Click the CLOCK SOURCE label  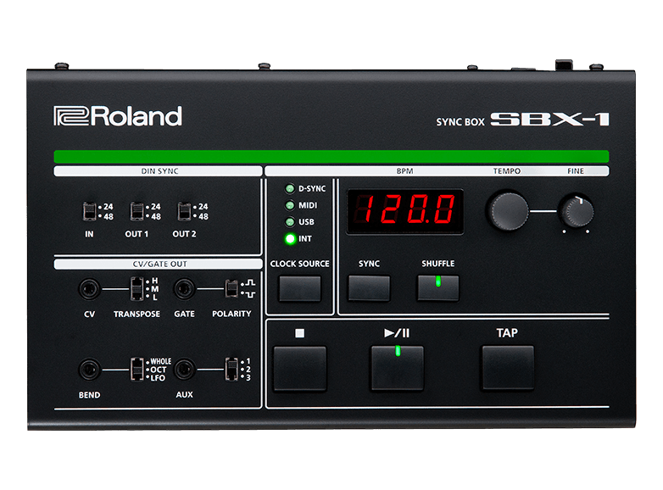(x=300, y=264)
